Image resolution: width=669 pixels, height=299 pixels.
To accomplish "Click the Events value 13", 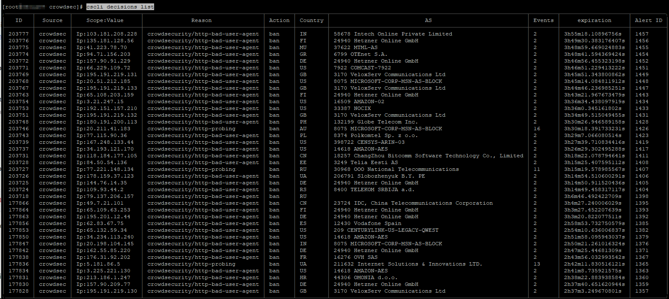I will [x=537, y=264].
